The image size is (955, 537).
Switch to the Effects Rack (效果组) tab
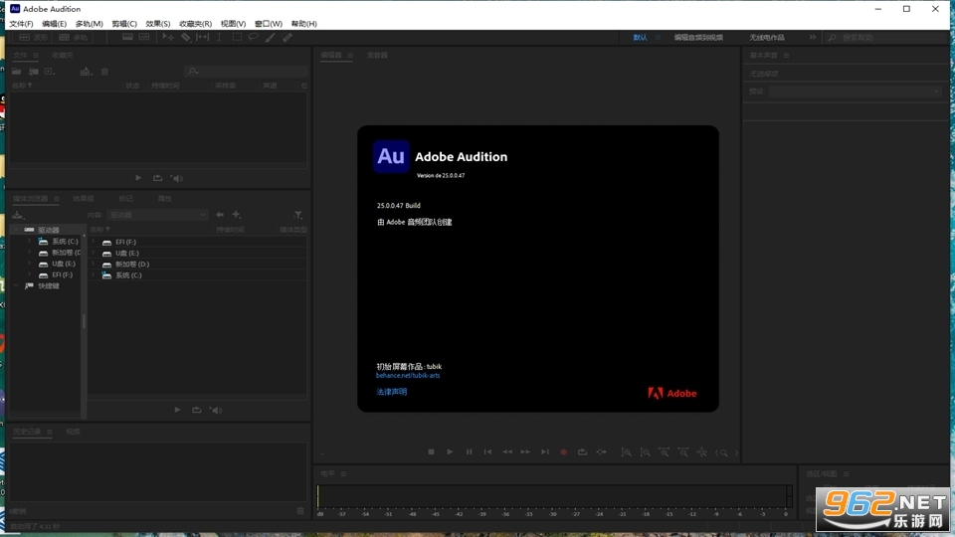tap(84, 199)
